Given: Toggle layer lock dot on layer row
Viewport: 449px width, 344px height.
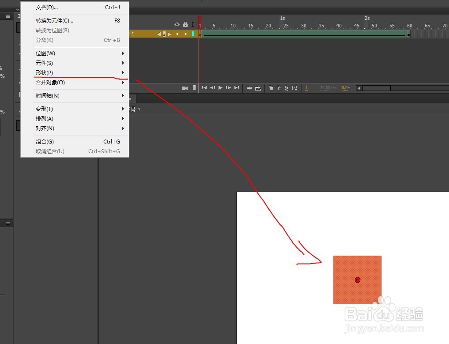Looking at the screenshot, I should (x=185, y=34).
